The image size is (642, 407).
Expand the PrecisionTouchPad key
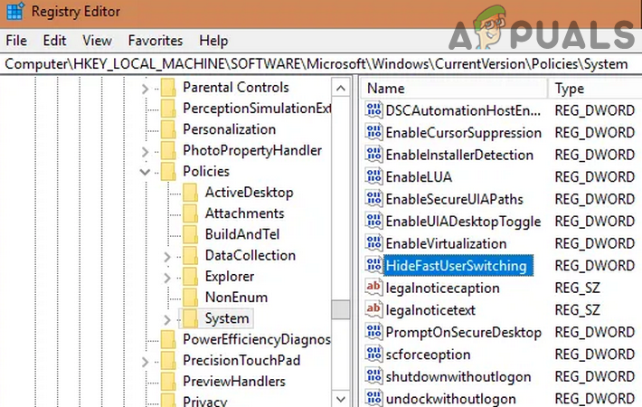(145, 362)
